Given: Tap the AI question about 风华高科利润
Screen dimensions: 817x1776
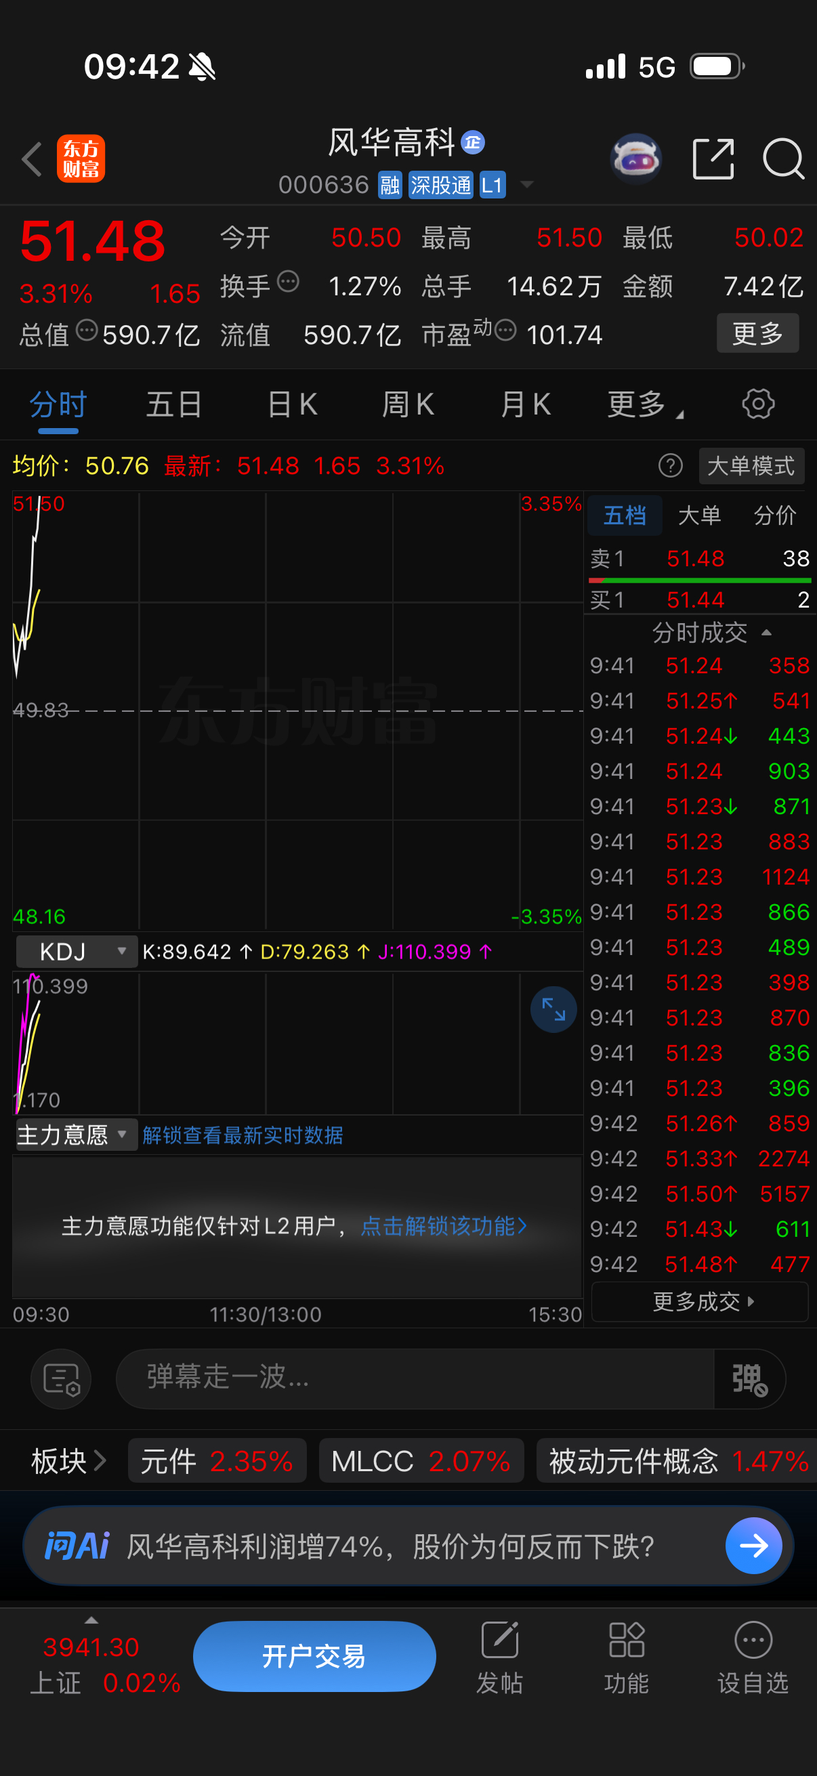Looking at the screenshot, I should click(390, 1546).
